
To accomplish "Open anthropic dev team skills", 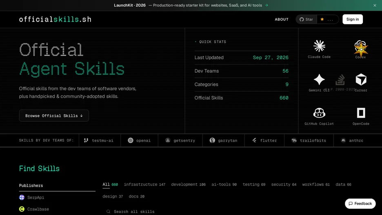I will coord(352,140).
